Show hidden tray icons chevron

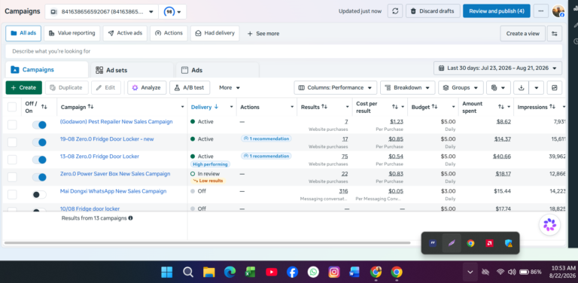pos(470,272)
